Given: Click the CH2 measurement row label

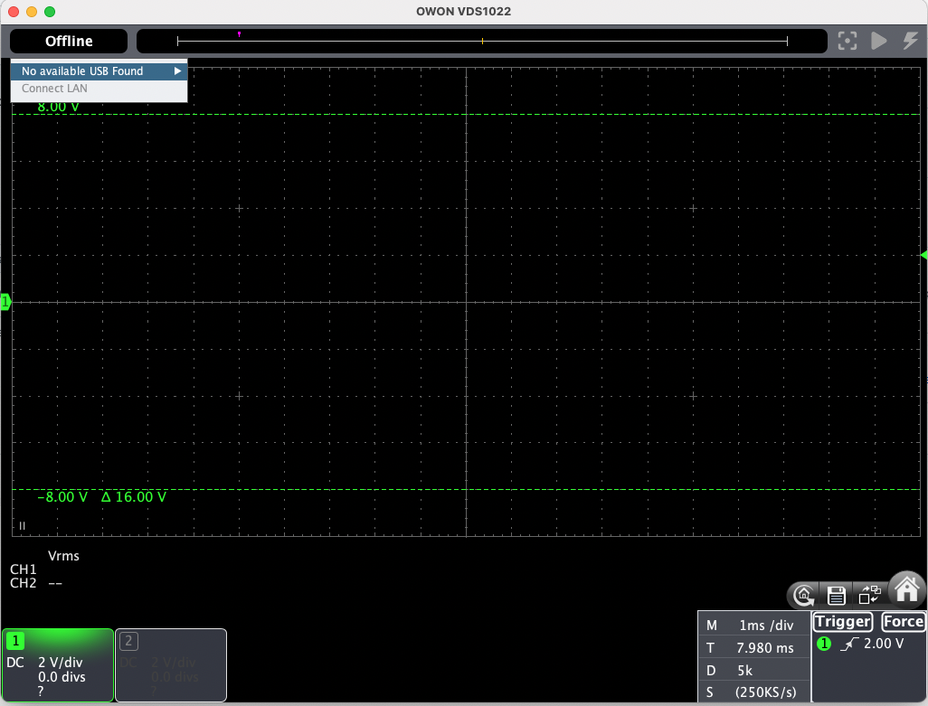Looking at the screenshot, I should coord(24,583).
